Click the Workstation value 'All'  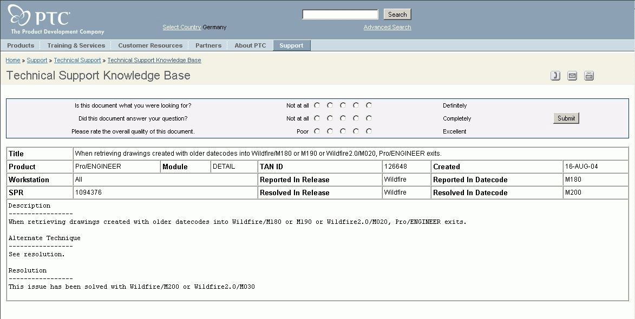click(x=78, y=180)
